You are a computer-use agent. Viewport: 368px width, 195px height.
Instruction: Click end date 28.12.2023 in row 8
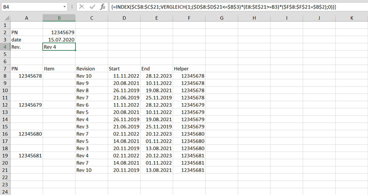[157, 76]
